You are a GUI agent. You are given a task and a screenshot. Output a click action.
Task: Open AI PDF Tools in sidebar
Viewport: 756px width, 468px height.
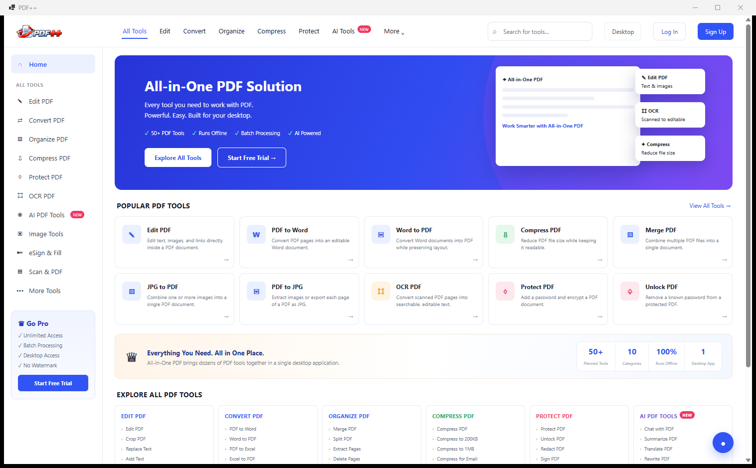[53, 215]
